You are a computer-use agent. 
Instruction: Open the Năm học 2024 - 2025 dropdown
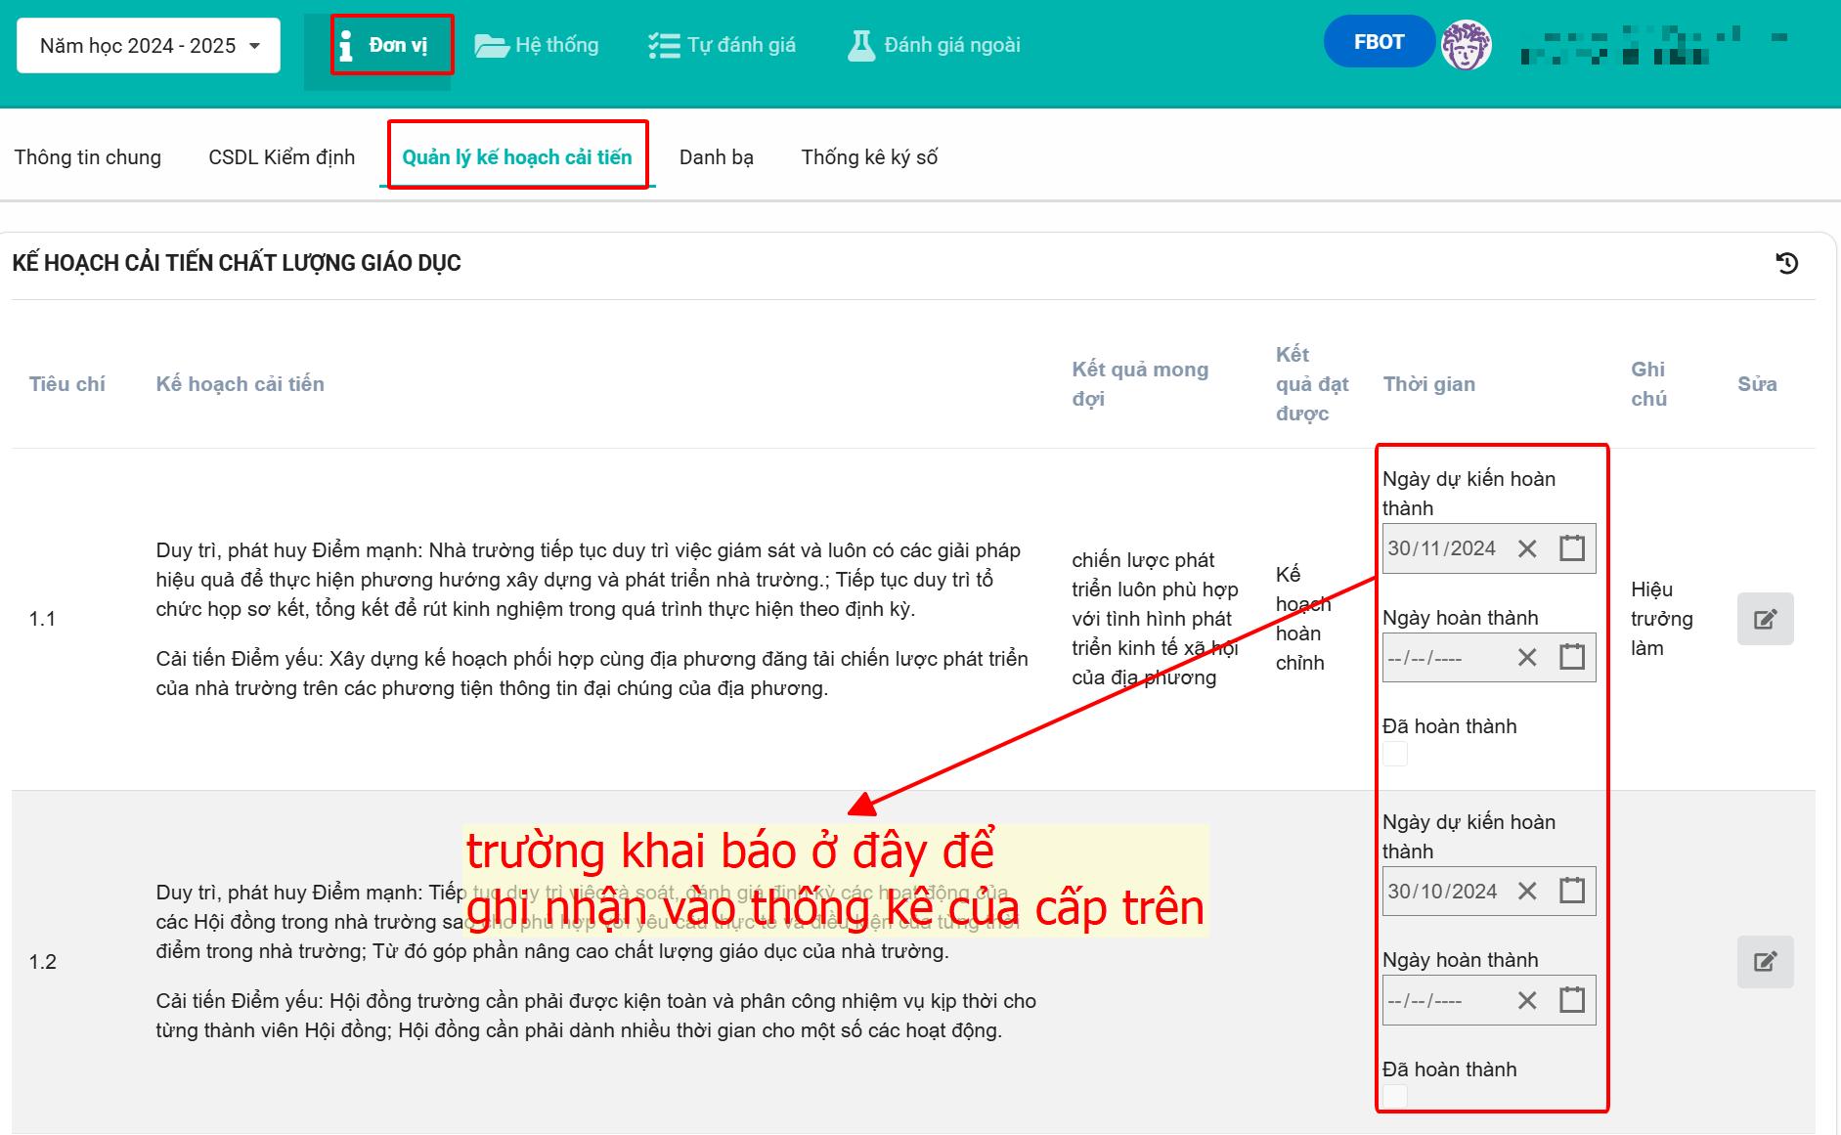149,46
